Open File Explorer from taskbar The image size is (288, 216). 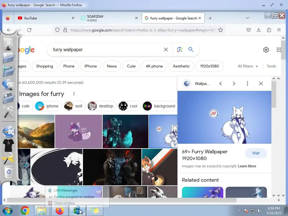coord(42,210)
